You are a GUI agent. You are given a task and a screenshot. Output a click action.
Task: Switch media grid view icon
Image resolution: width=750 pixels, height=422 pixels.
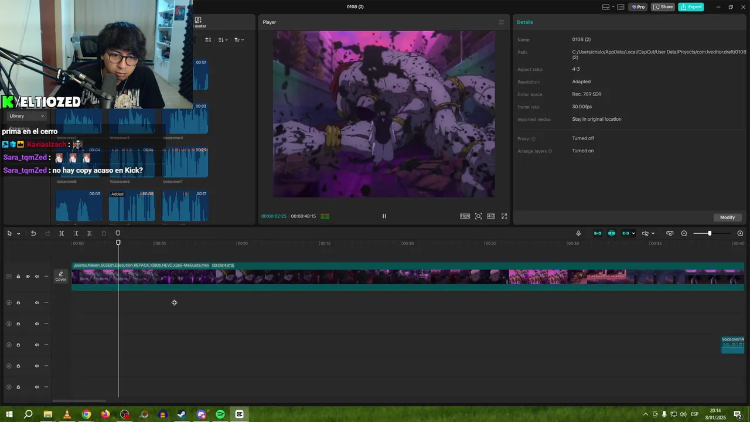pyautogui.click(x=208, y=40)
